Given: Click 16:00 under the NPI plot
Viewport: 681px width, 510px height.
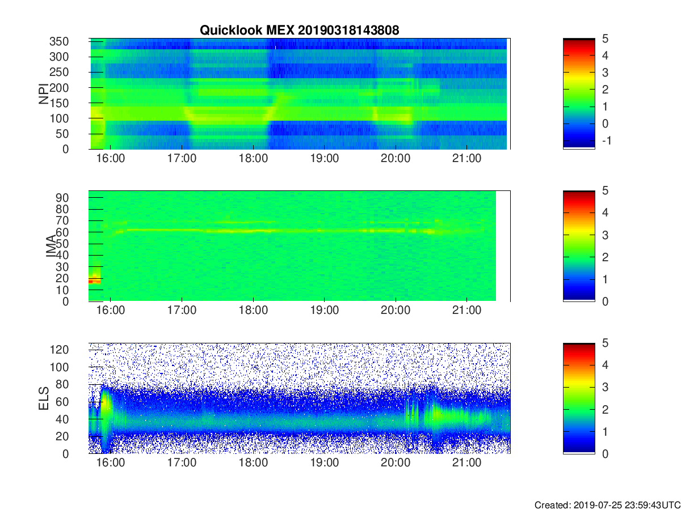Looking at the screenshot, I should click(x=111, y=159).
